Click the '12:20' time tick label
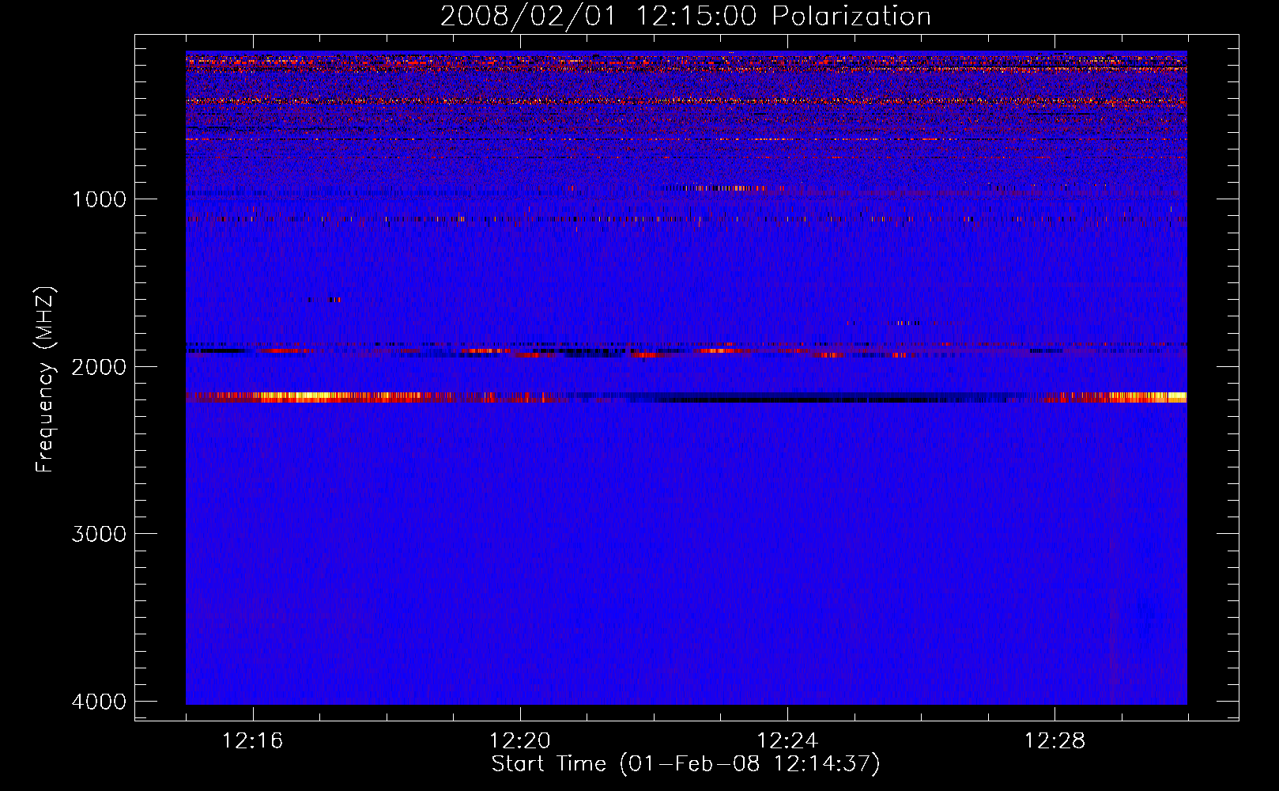This screenshot has width=1279, height=791. tap(520, 741)
